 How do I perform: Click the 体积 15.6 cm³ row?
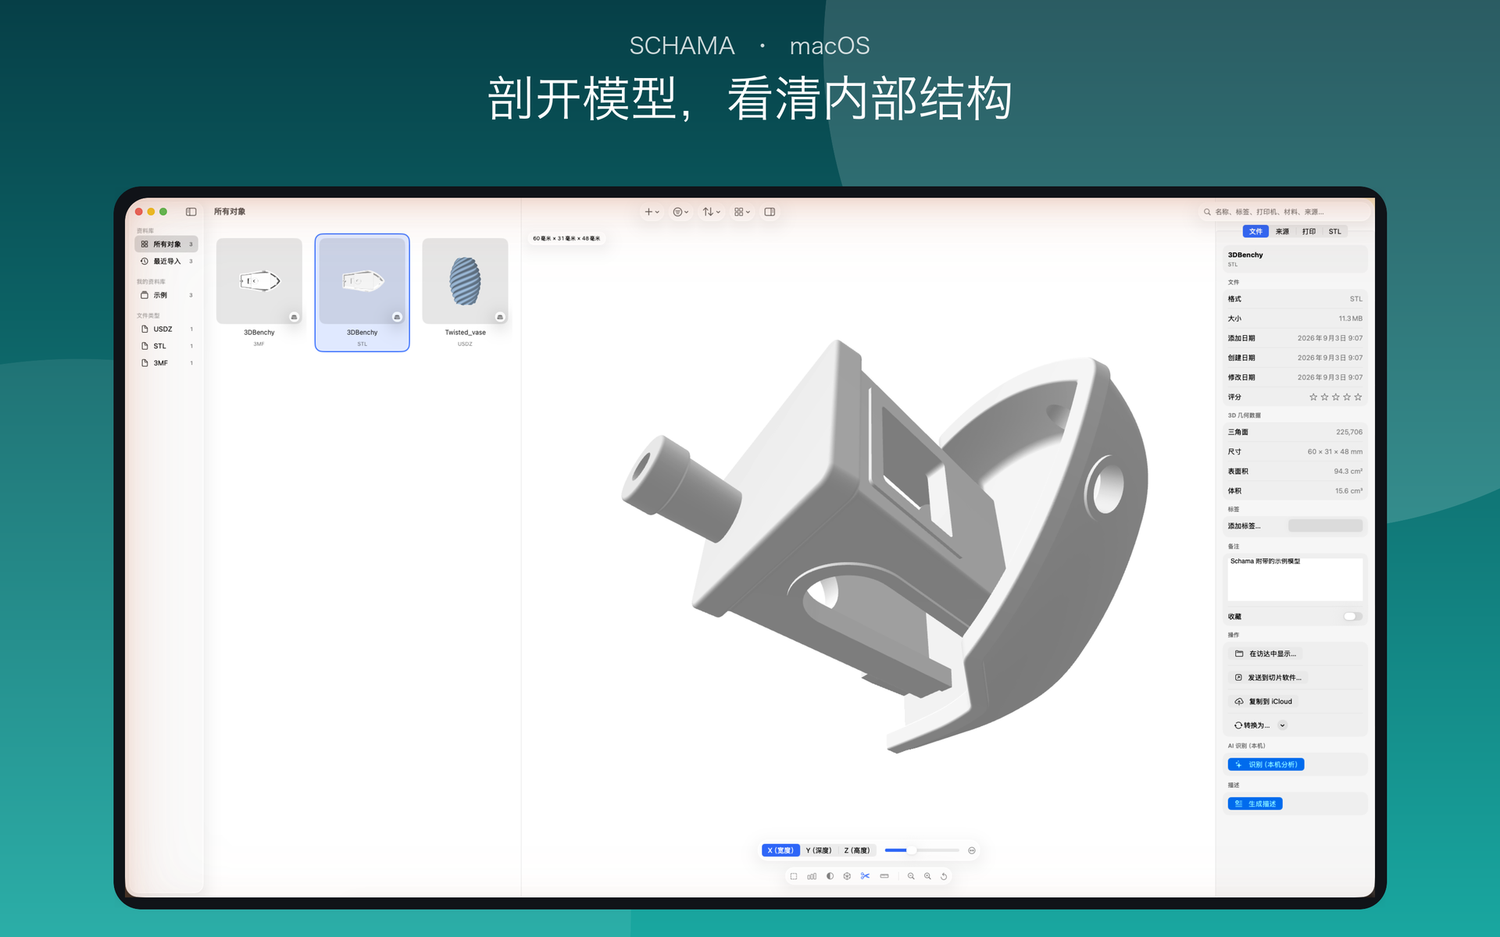click(1295, 491)
